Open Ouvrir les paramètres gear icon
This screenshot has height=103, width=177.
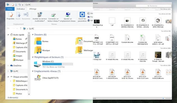pyautogui.click(x=82, y=14)
